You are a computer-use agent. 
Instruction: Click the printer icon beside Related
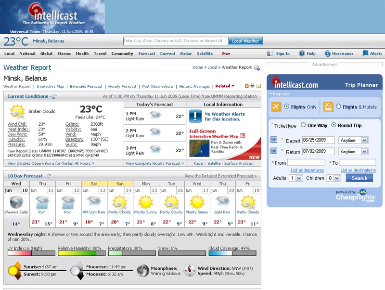pyautogui.click(x=252, y=86)
